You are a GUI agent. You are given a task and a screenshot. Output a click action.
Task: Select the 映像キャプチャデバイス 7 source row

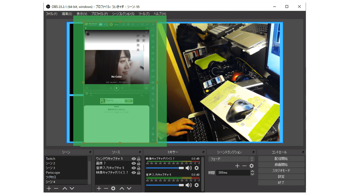coord(118,173)
